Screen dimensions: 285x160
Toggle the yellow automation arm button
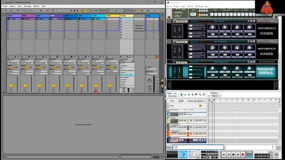click(x=85, y=11)
